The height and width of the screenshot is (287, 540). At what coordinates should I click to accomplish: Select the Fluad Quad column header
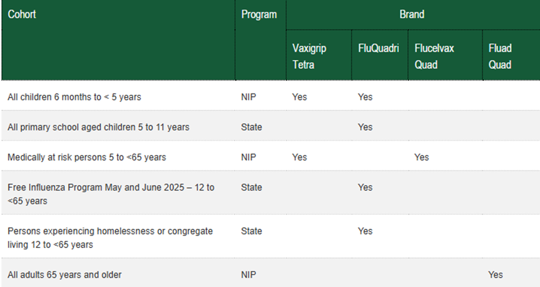point(500,56)
